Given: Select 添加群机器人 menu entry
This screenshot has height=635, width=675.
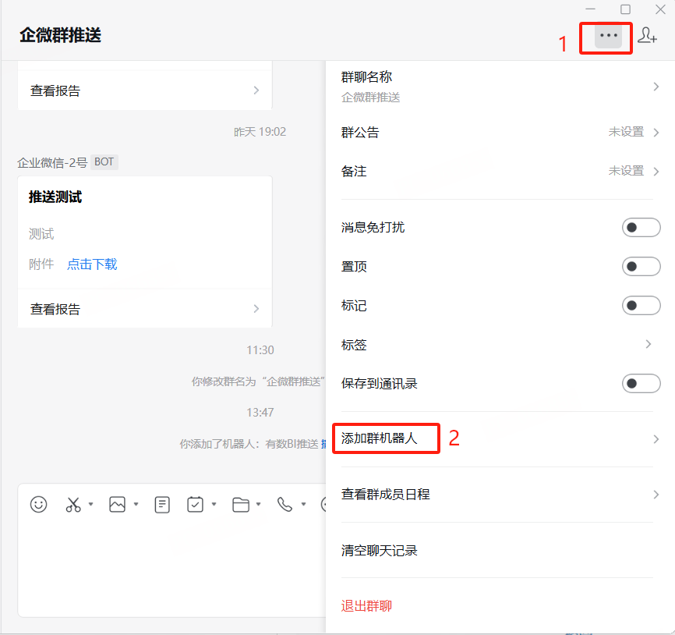Looking at the screenshot, I should [380, 438].
